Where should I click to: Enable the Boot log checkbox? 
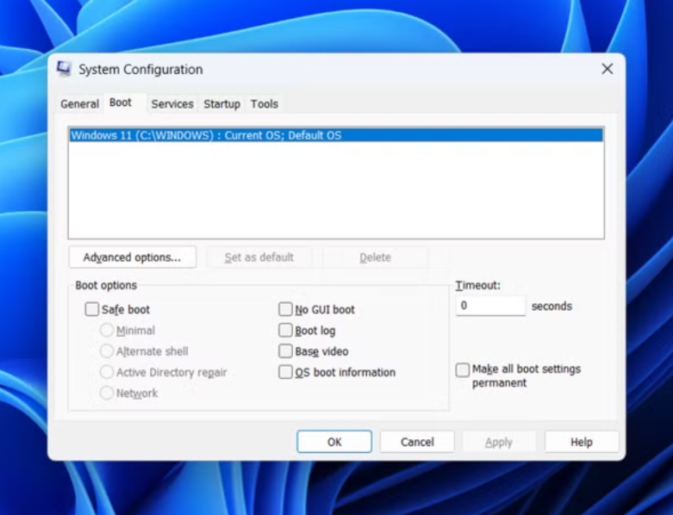click(285, 330)
